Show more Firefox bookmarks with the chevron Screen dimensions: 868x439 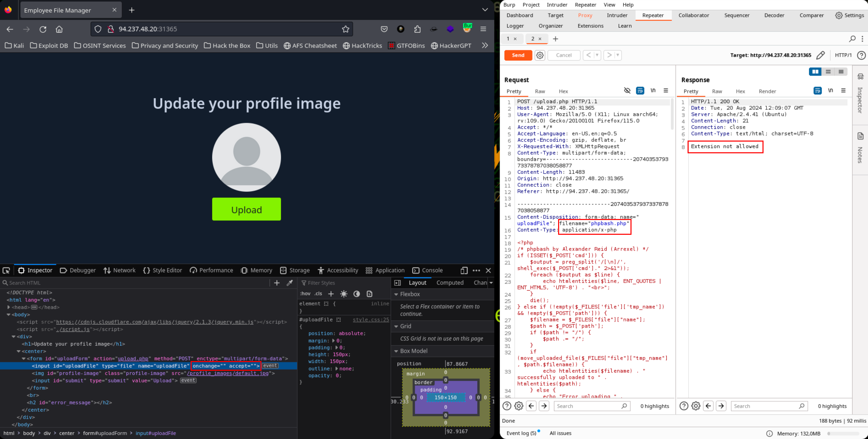[x=485, y=45]
